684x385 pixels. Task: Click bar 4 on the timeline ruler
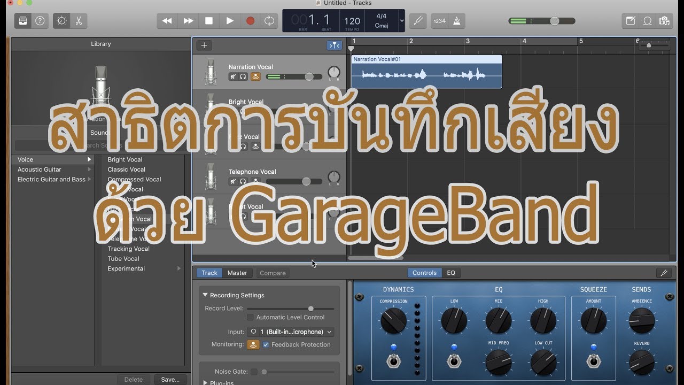524,41
